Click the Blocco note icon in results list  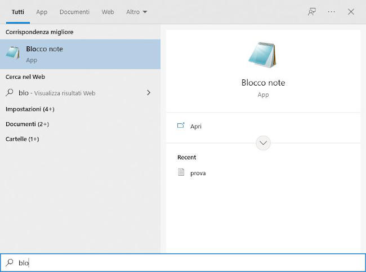(x=12, y=52)
